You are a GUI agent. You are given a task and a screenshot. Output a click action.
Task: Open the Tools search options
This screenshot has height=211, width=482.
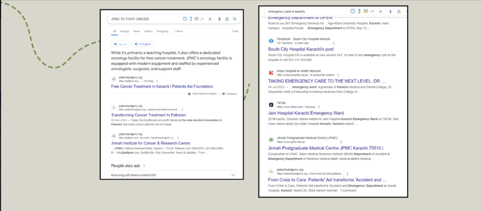coord(235,31)
